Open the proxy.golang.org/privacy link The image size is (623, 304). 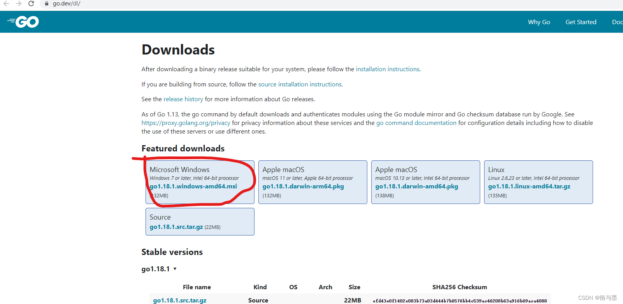click(186, 123)
